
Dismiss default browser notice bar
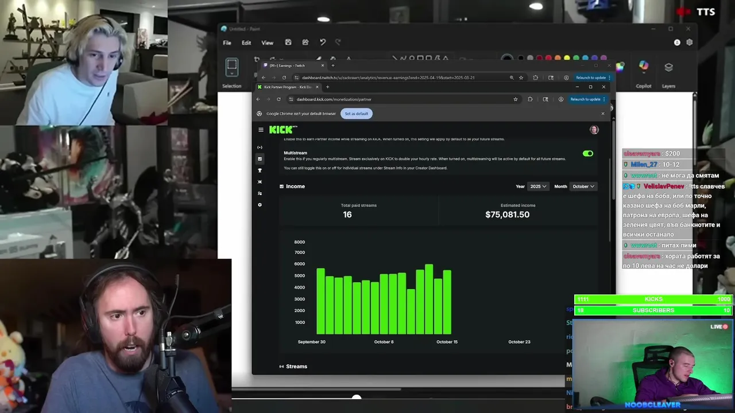pos(603,114)
